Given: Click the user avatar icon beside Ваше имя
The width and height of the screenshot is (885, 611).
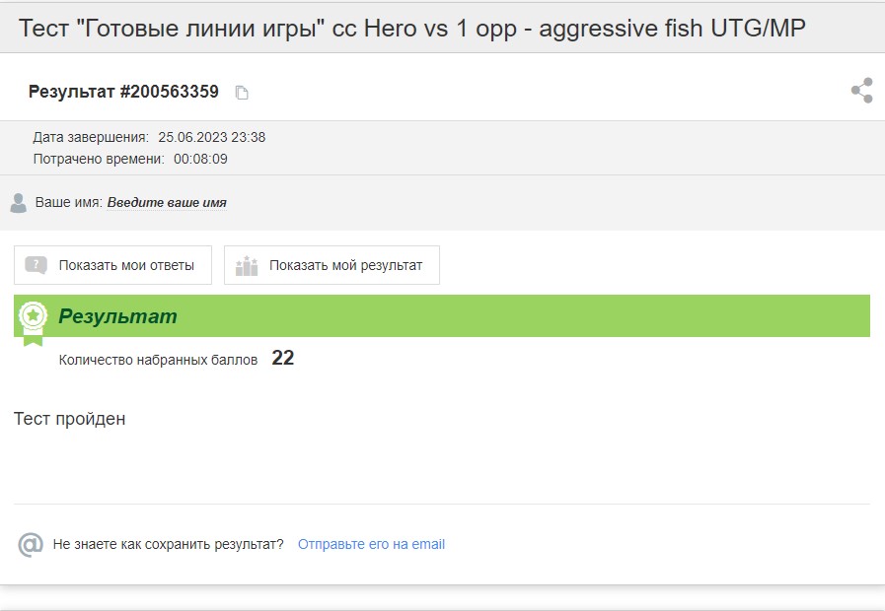Looking at the screenshot, I should point(18,203).
